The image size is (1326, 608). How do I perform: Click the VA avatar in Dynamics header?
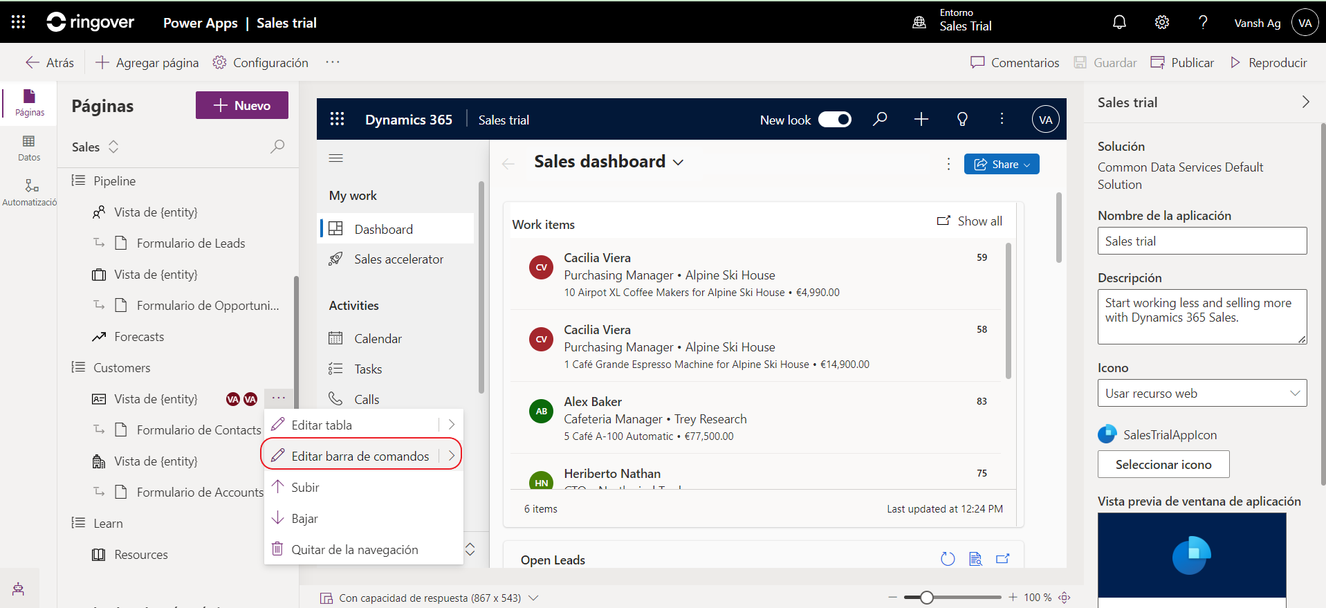(1046, 120)
